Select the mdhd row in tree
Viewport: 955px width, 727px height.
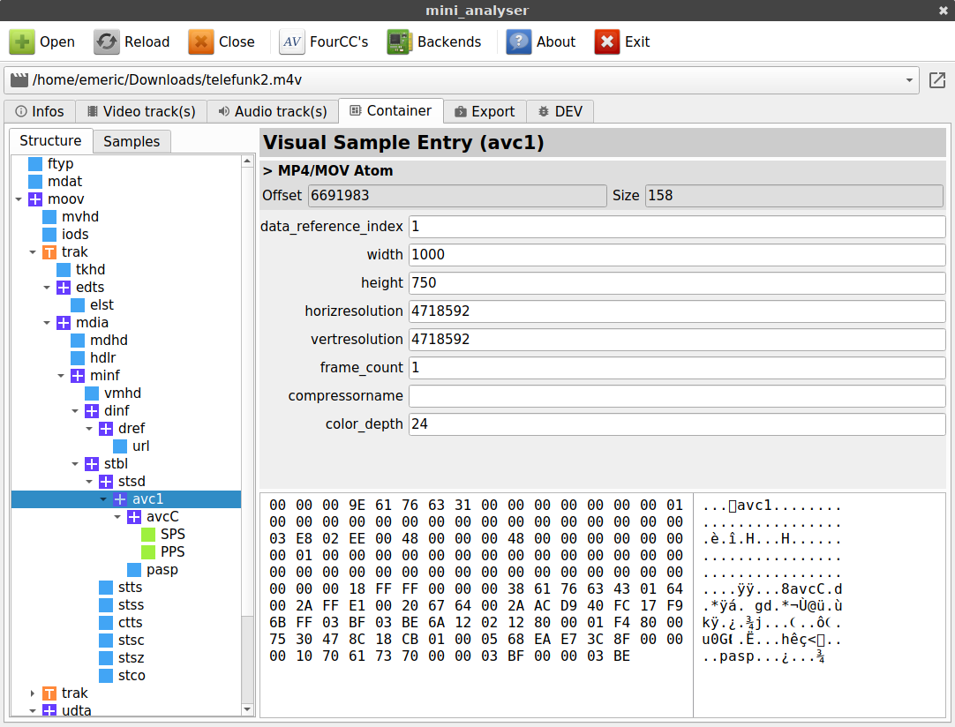click(126, 341)
